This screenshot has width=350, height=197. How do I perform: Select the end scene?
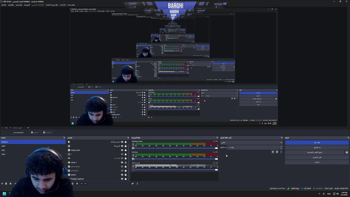point(33,150)
